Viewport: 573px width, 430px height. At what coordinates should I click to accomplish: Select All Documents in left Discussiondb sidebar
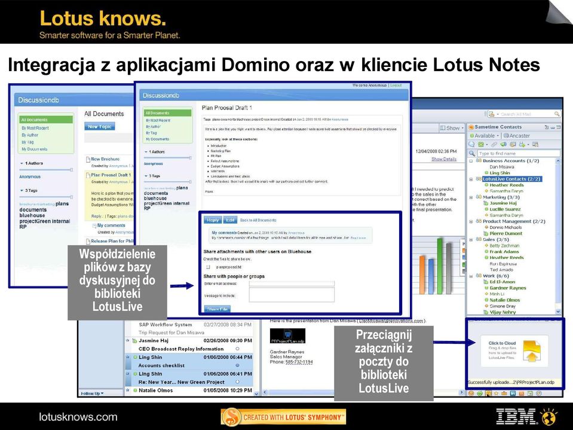point(46,120)
